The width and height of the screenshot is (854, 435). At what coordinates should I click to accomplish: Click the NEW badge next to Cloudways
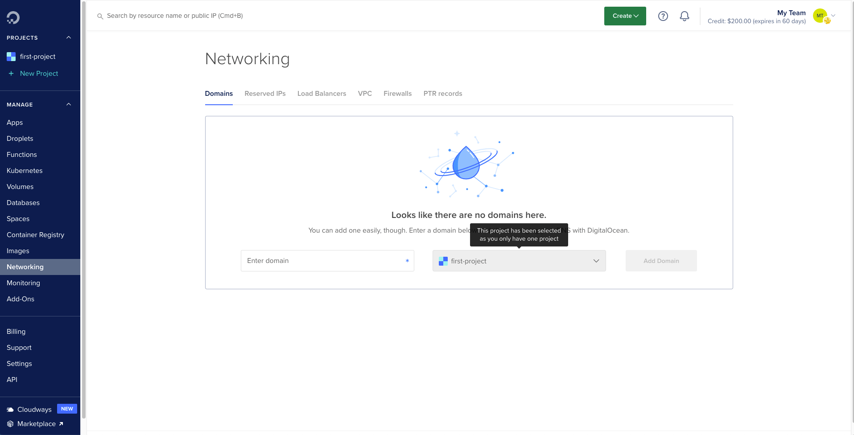pos(67,408)
